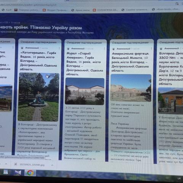Click the Аккерманська фортеця post title
183x183 pixels.
pos(130,62)
